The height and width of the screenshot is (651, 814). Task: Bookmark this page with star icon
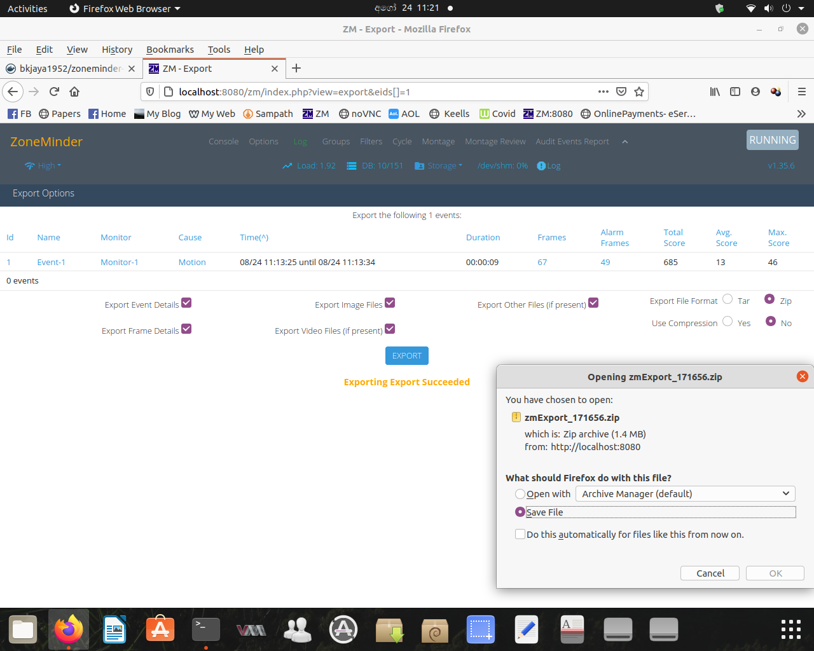(639, 92)
